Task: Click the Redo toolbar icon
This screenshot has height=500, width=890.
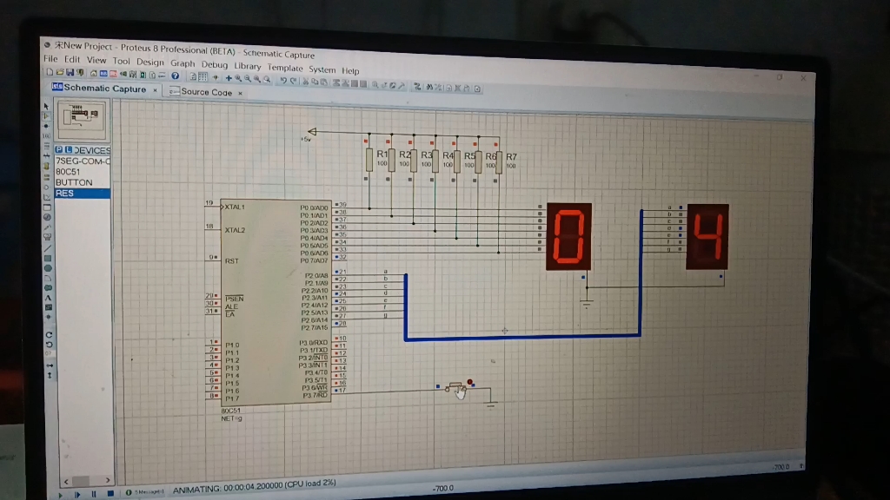Action: point(293,81)
